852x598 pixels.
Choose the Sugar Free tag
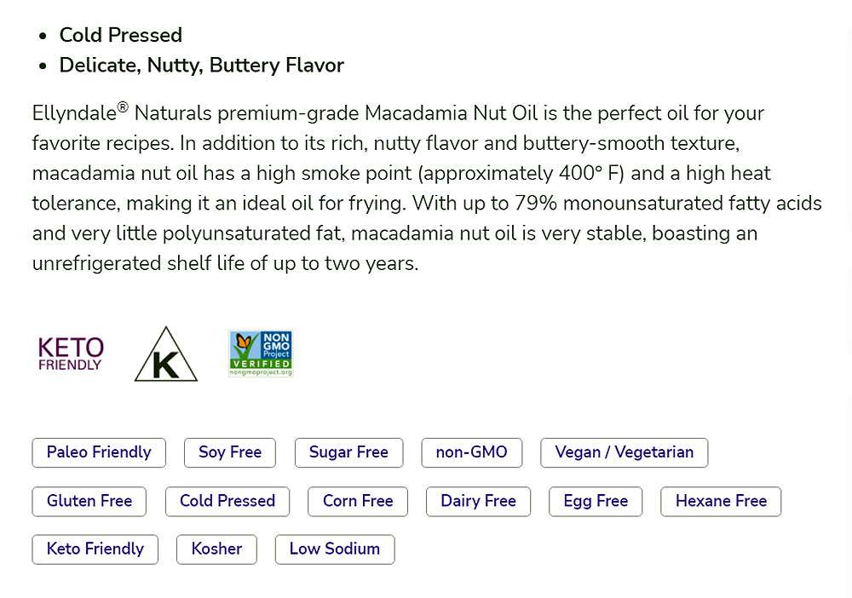click(348, 452)
